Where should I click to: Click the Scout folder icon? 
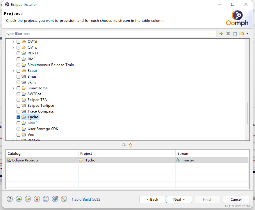(x=24, y=71)
